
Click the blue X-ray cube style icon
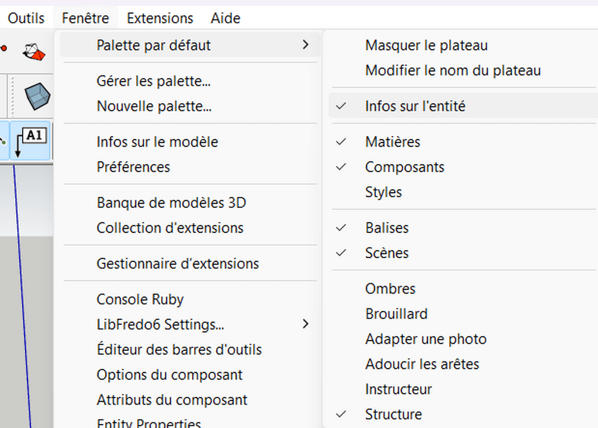(36, 96)
